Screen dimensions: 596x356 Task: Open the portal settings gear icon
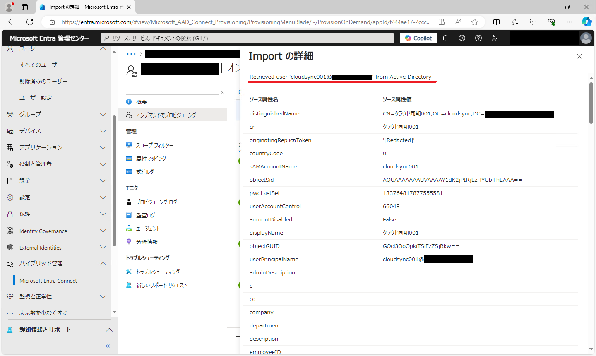pyautogui.click(x=462, y=38)
